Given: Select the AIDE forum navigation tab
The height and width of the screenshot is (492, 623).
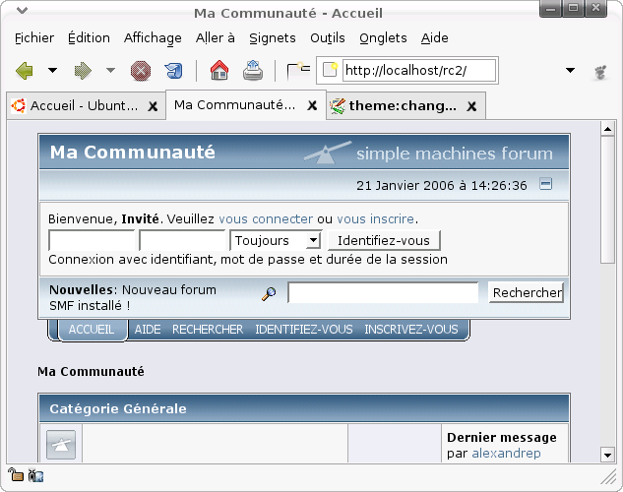Looking at the screenshot, I should point(148,330).
